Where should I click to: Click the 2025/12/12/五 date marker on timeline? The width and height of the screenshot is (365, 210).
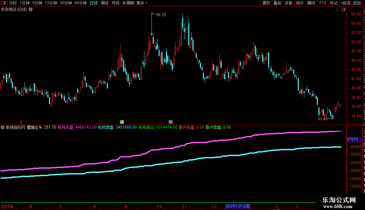[x=238, y=206]
